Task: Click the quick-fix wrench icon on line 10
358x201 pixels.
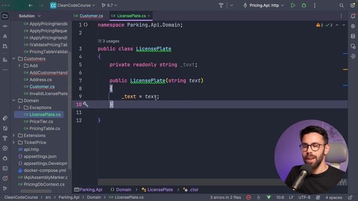Action: point(86,104)
